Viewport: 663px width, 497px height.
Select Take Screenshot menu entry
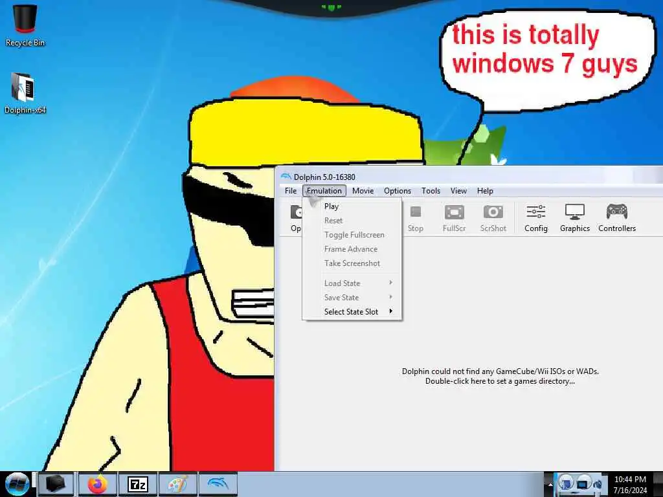click(x=352, y=263)
